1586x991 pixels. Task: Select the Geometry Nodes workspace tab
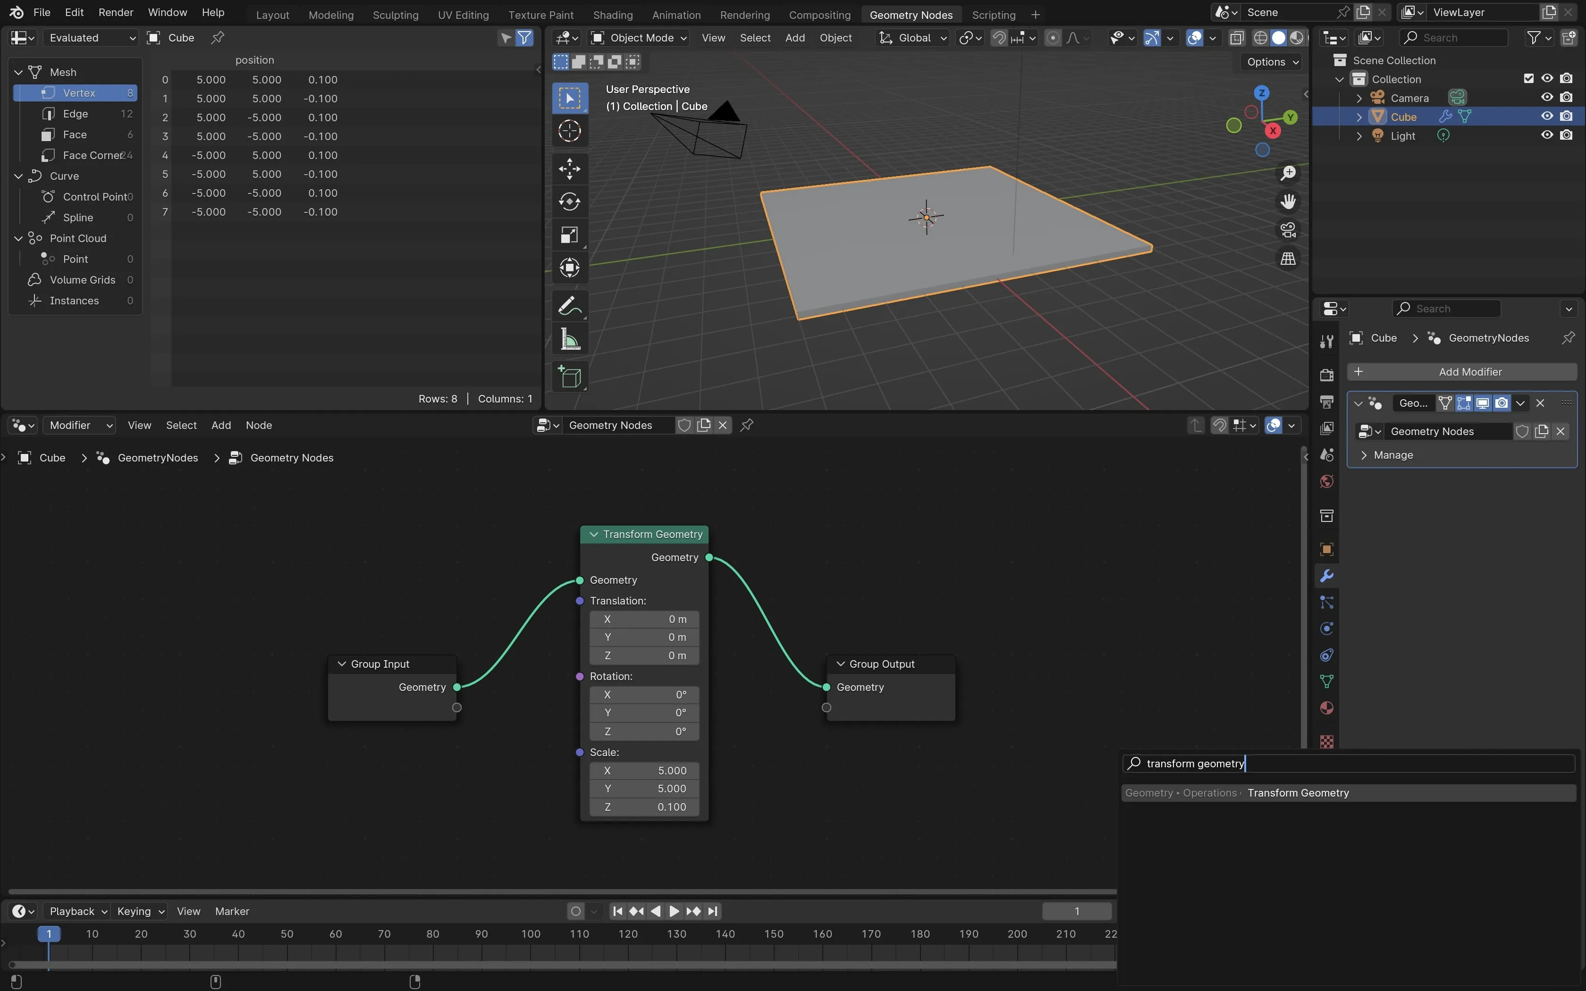click(x=911, y=14)
